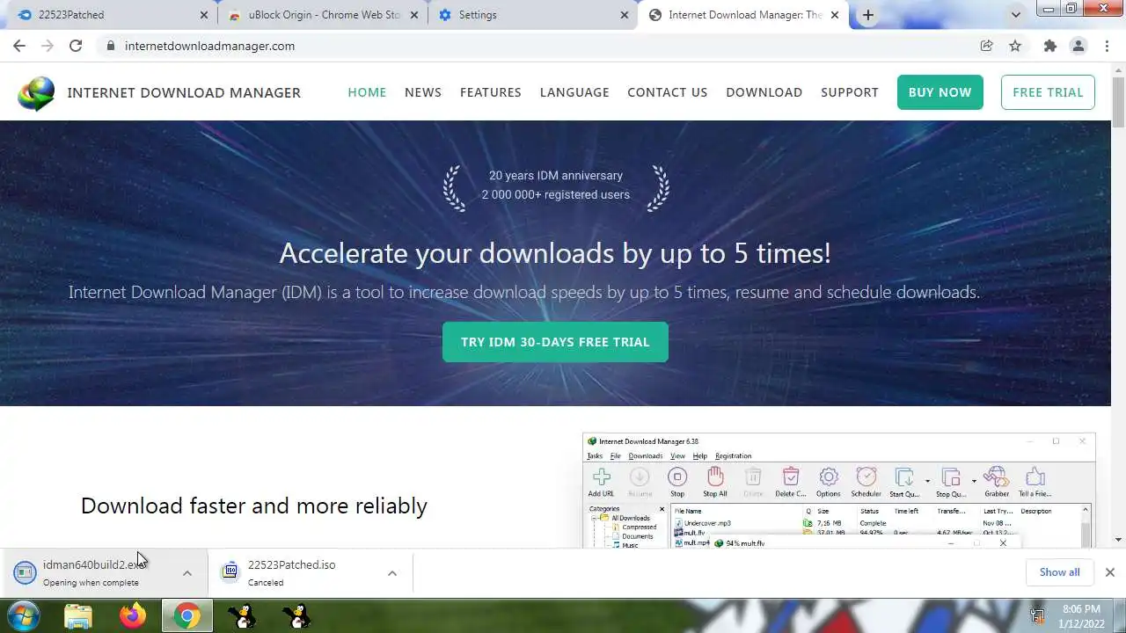Screen dimensions: 1126x633
Task: Open the Extensions puzzle icon
Action: point(1049,46)
